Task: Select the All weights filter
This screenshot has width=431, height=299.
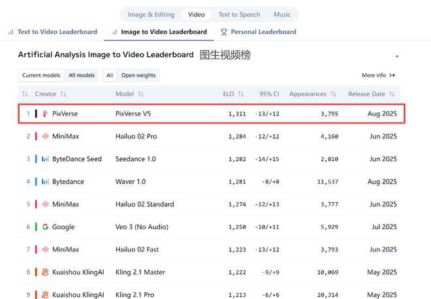Action: click(110, 75)
